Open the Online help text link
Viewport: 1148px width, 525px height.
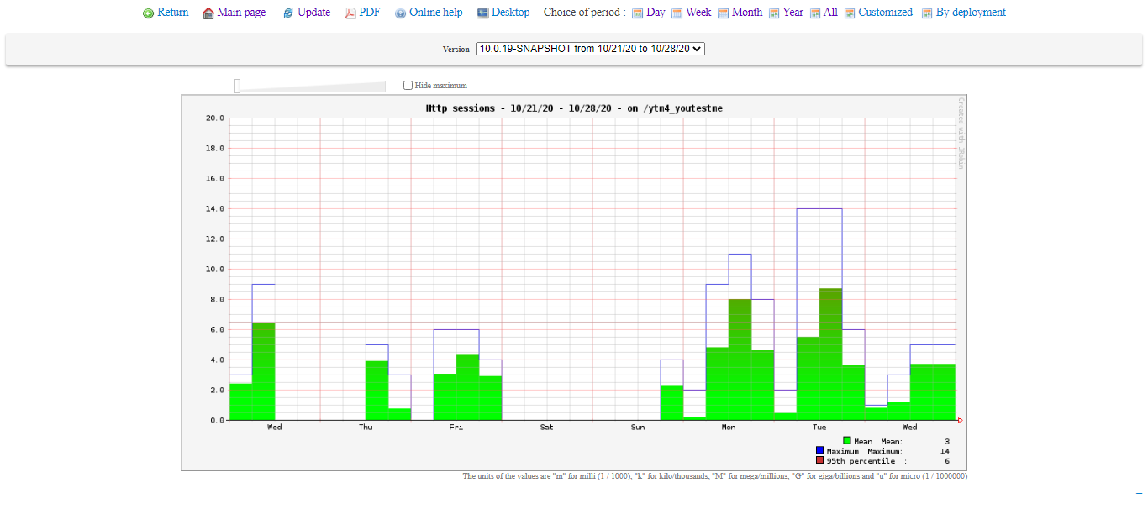click(435, 13)
